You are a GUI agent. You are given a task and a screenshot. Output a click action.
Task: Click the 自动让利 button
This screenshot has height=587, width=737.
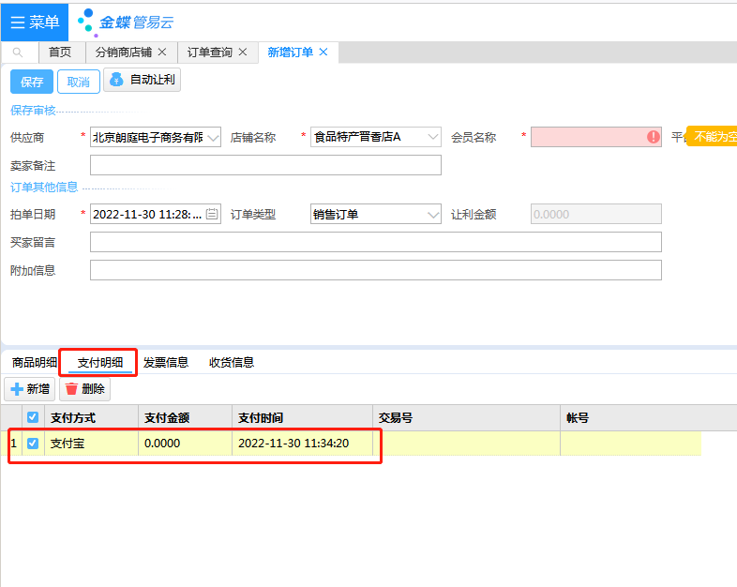click(142, 81)
